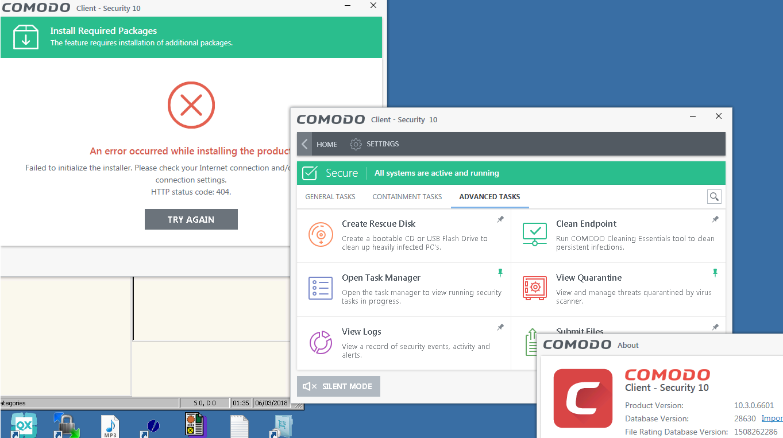Click the S 0, D 0 status cell
Viewport: 783px width, 438px height.
[205, 403]
